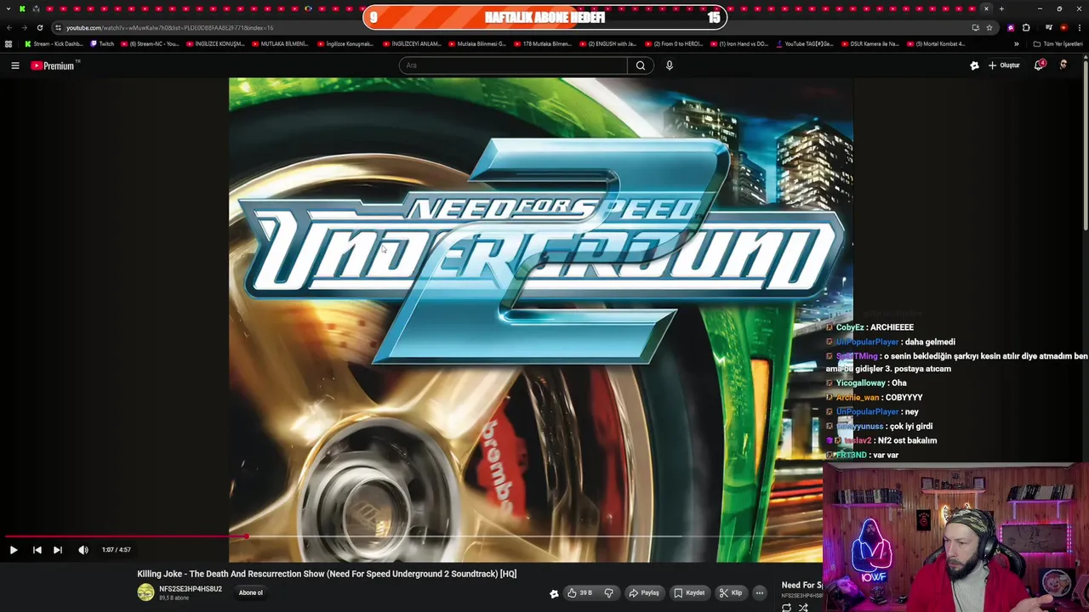This screenshot has height=612, width=1089.
Task: Open DSLR Kamera ile Na bookmark
Action: pos(869,43)
